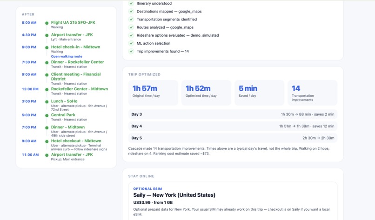Open the Saily New York eSIM offer
Viewport: 375px width, 220px height.
(x=233, y=201)
